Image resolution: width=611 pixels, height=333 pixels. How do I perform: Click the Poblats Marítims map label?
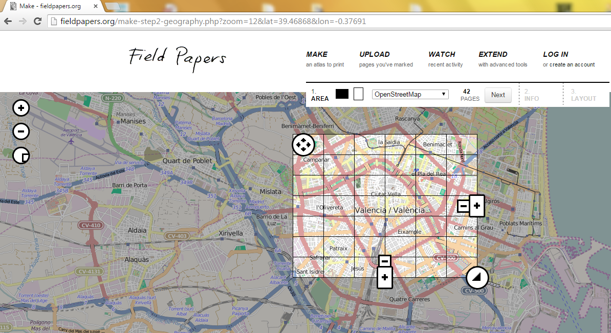pyautogui.click(x=520, y=224)
